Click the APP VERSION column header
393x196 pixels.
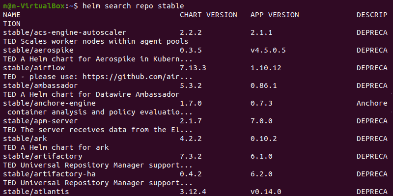click(275, 15)
